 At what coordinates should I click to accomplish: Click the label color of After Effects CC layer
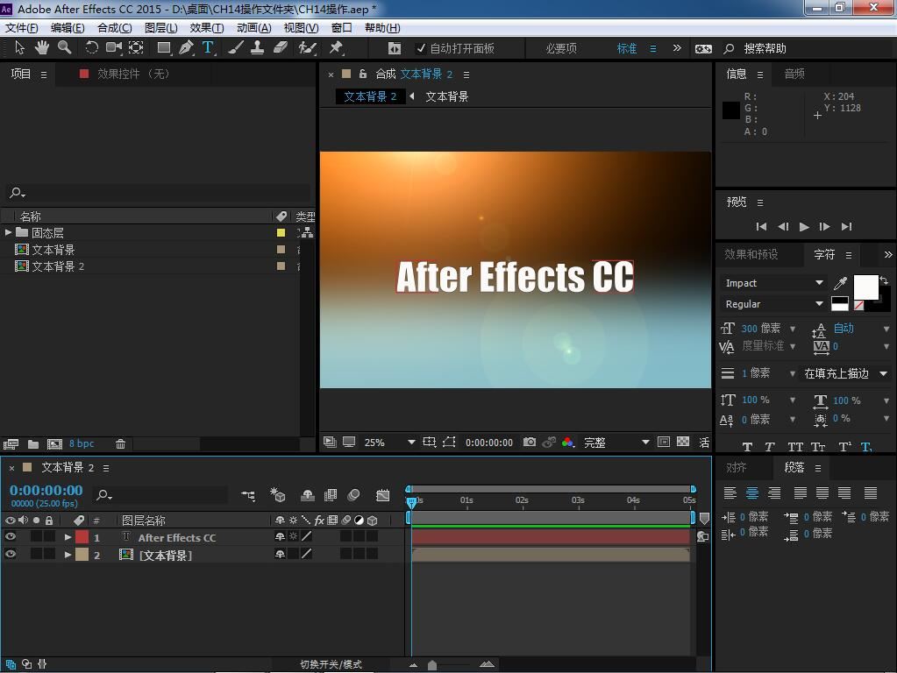click(82, 537)
